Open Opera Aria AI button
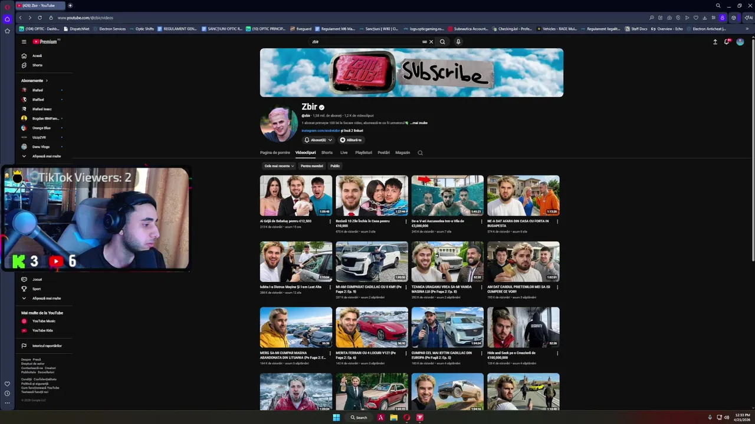 pos(749,18)
